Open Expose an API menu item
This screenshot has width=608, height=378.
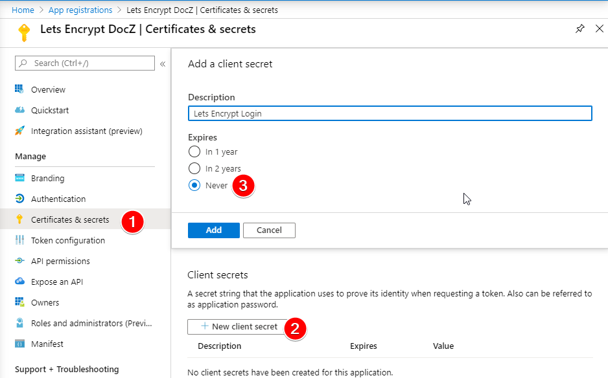click(x=57, y=282)
